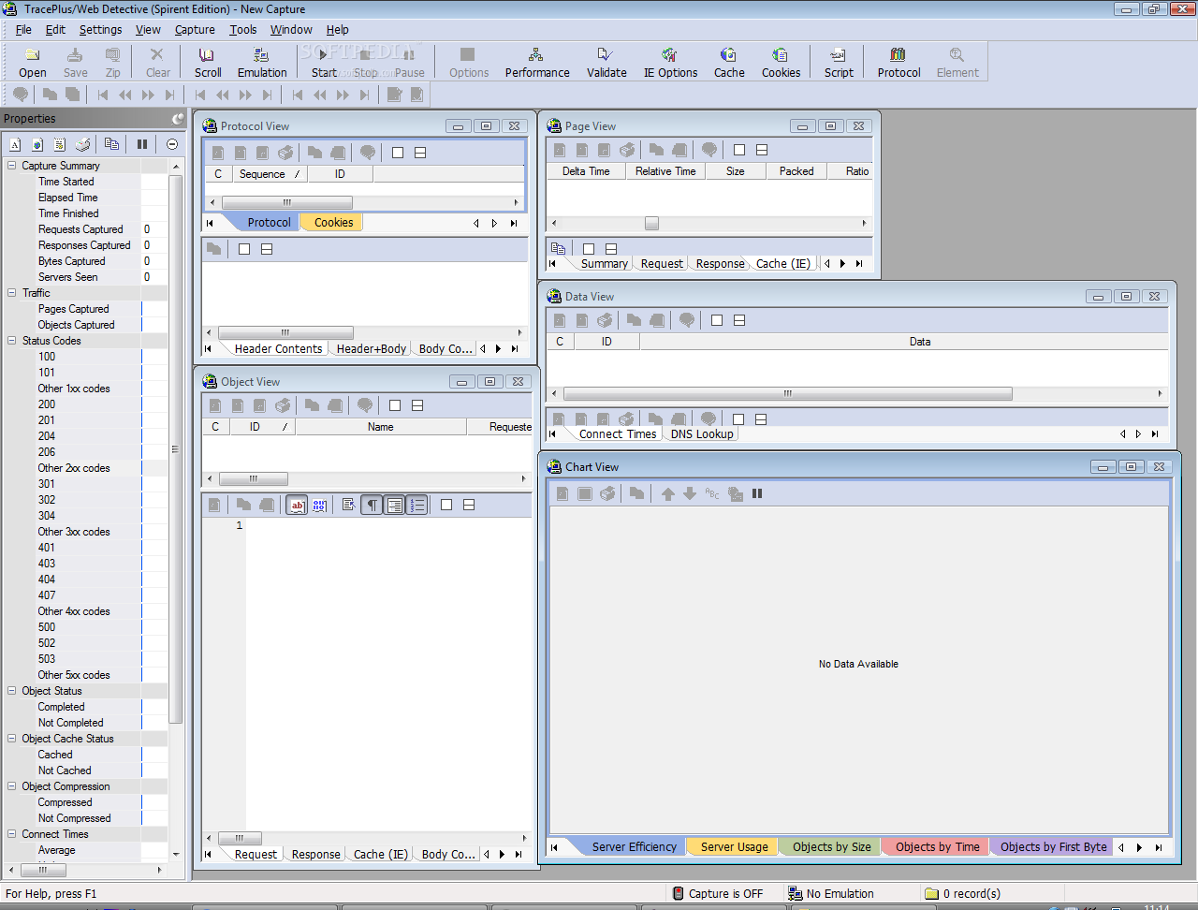Collapse the Object Status group
The image size is (1198, 910).
tap(12, 691)
